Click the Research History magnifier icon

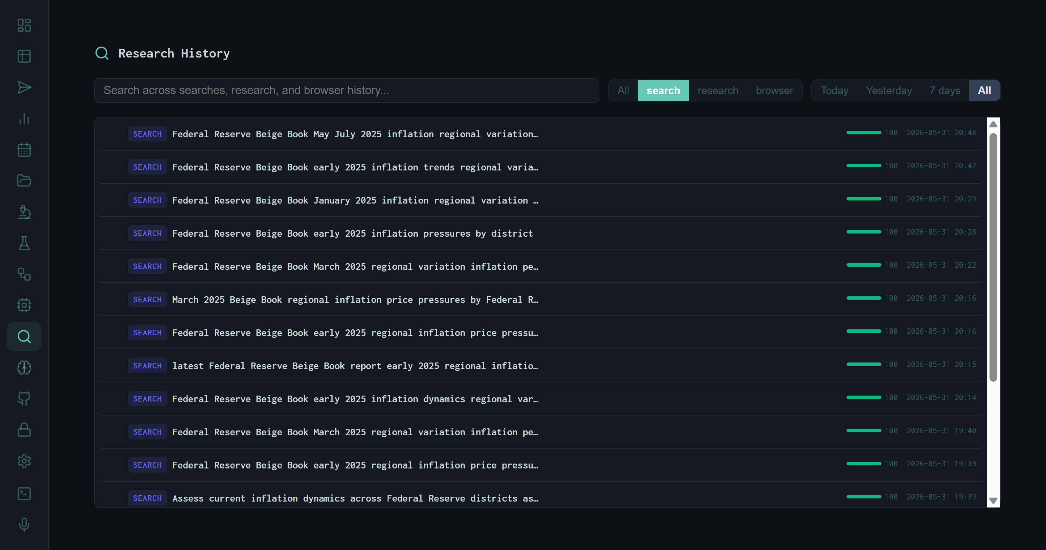[102, 53]
